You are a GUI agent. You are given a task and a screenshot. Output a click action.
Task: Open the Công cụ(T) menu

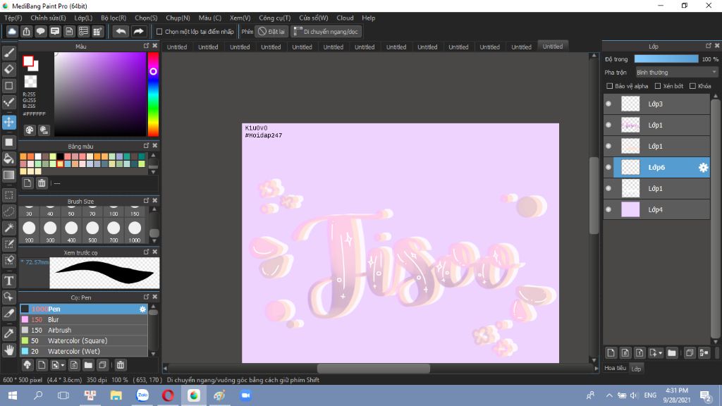point(274,18)
